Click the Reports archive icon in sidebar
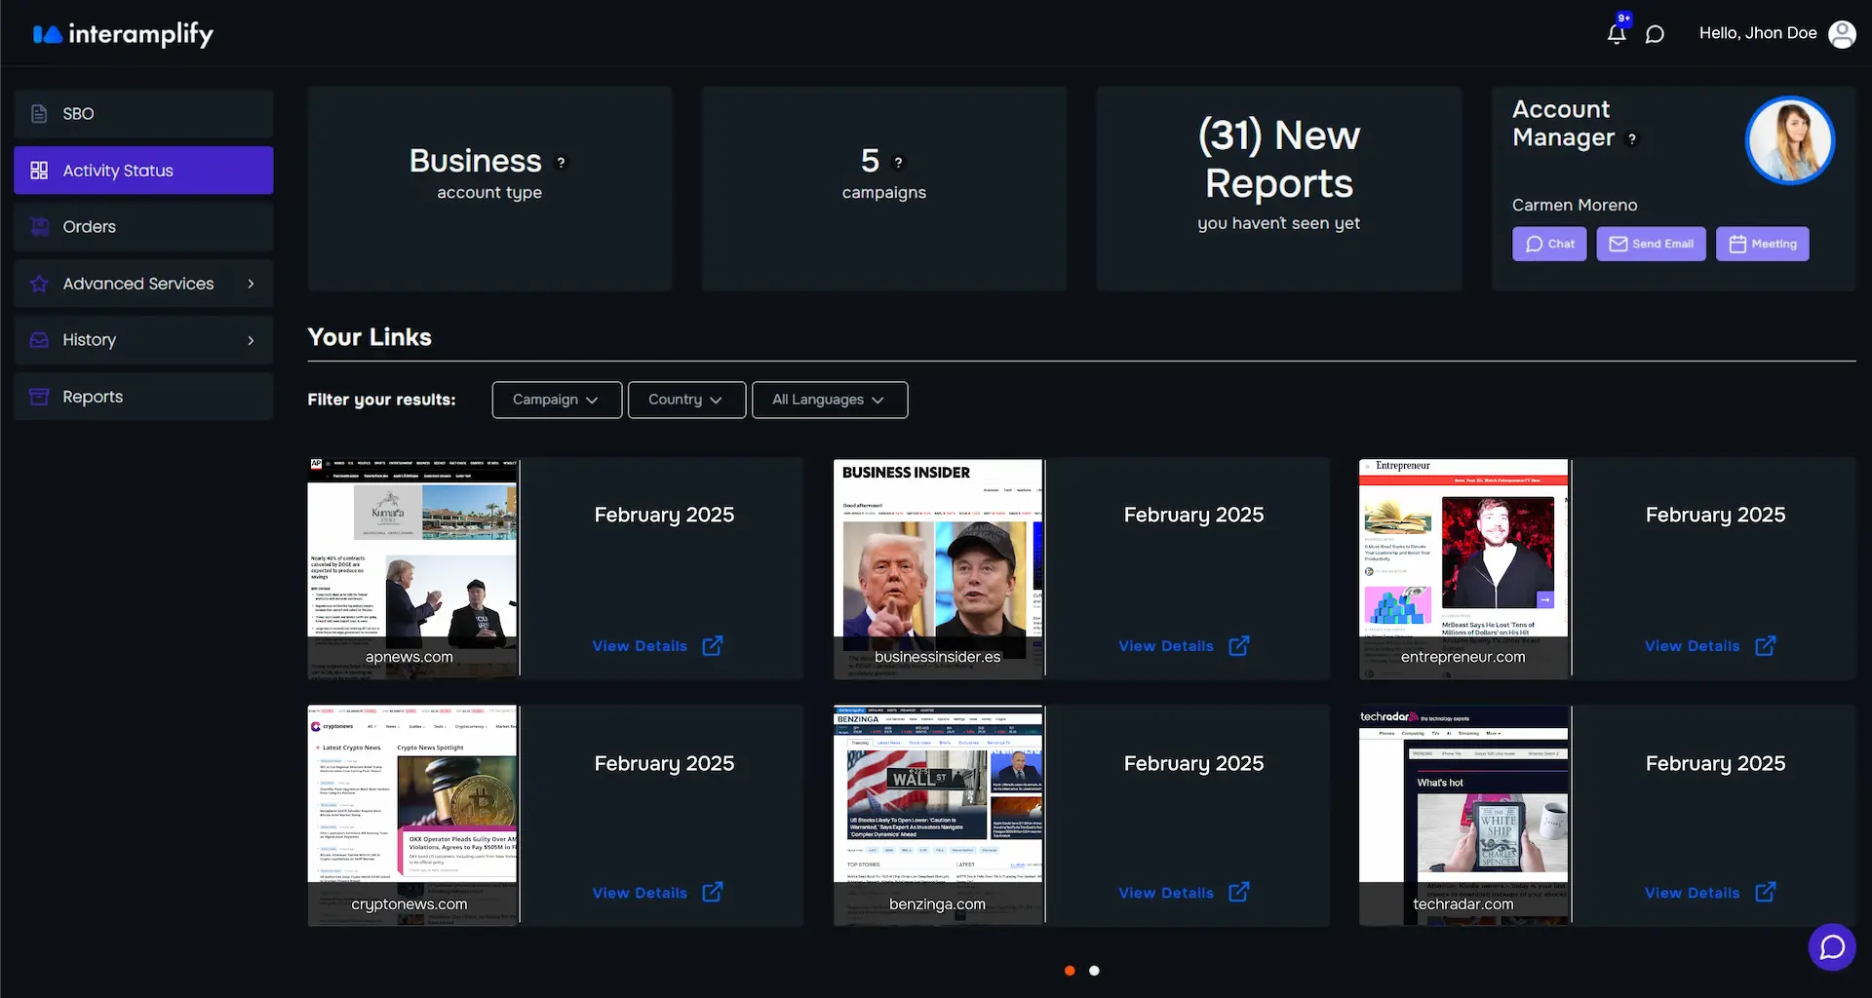Image resolution: width=1872 pixels, height=998 pixels. click(x=39, y=397)
